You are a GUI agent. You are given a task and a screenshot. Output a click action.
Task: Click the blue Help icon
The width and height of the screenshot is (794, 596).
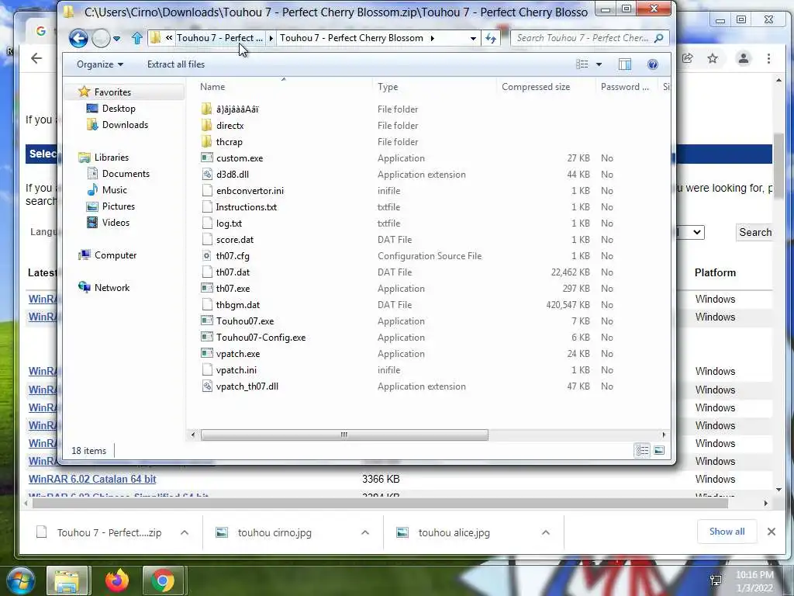tap(653, 64)
